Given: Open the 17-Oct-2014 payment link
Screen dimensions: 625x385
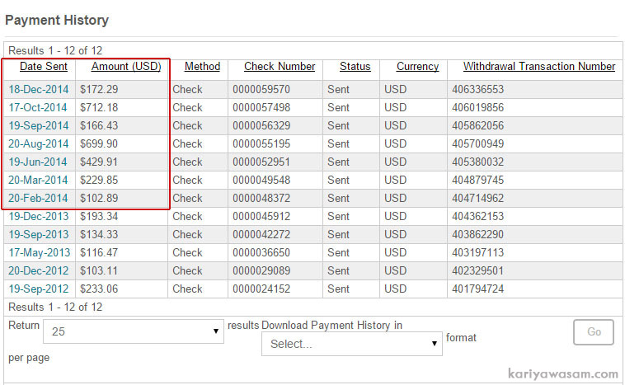Looking at the screenshot, I should [x=38, y=108].
